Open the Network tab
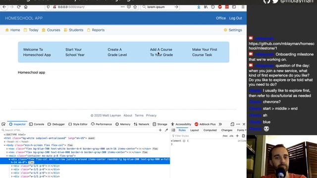This screenshot has height=178, width=317. pos(141,124)
